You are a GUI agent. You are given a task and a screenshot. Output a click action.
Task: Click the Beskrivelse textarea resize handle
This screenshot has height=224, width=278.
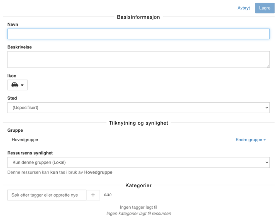click(x=268, y=66)
